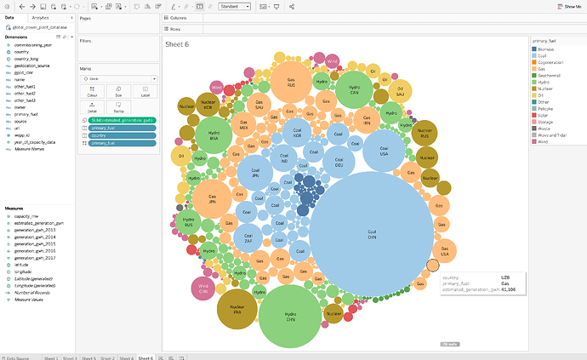587x360 pixels.
Task: Switch to the Sheet 3 tab
Action: 70,358
